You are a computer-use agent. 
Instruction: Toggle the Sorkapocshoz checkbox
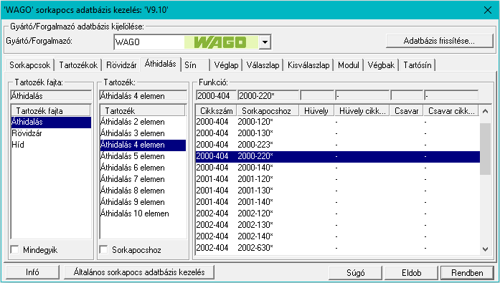click(103, 249)
